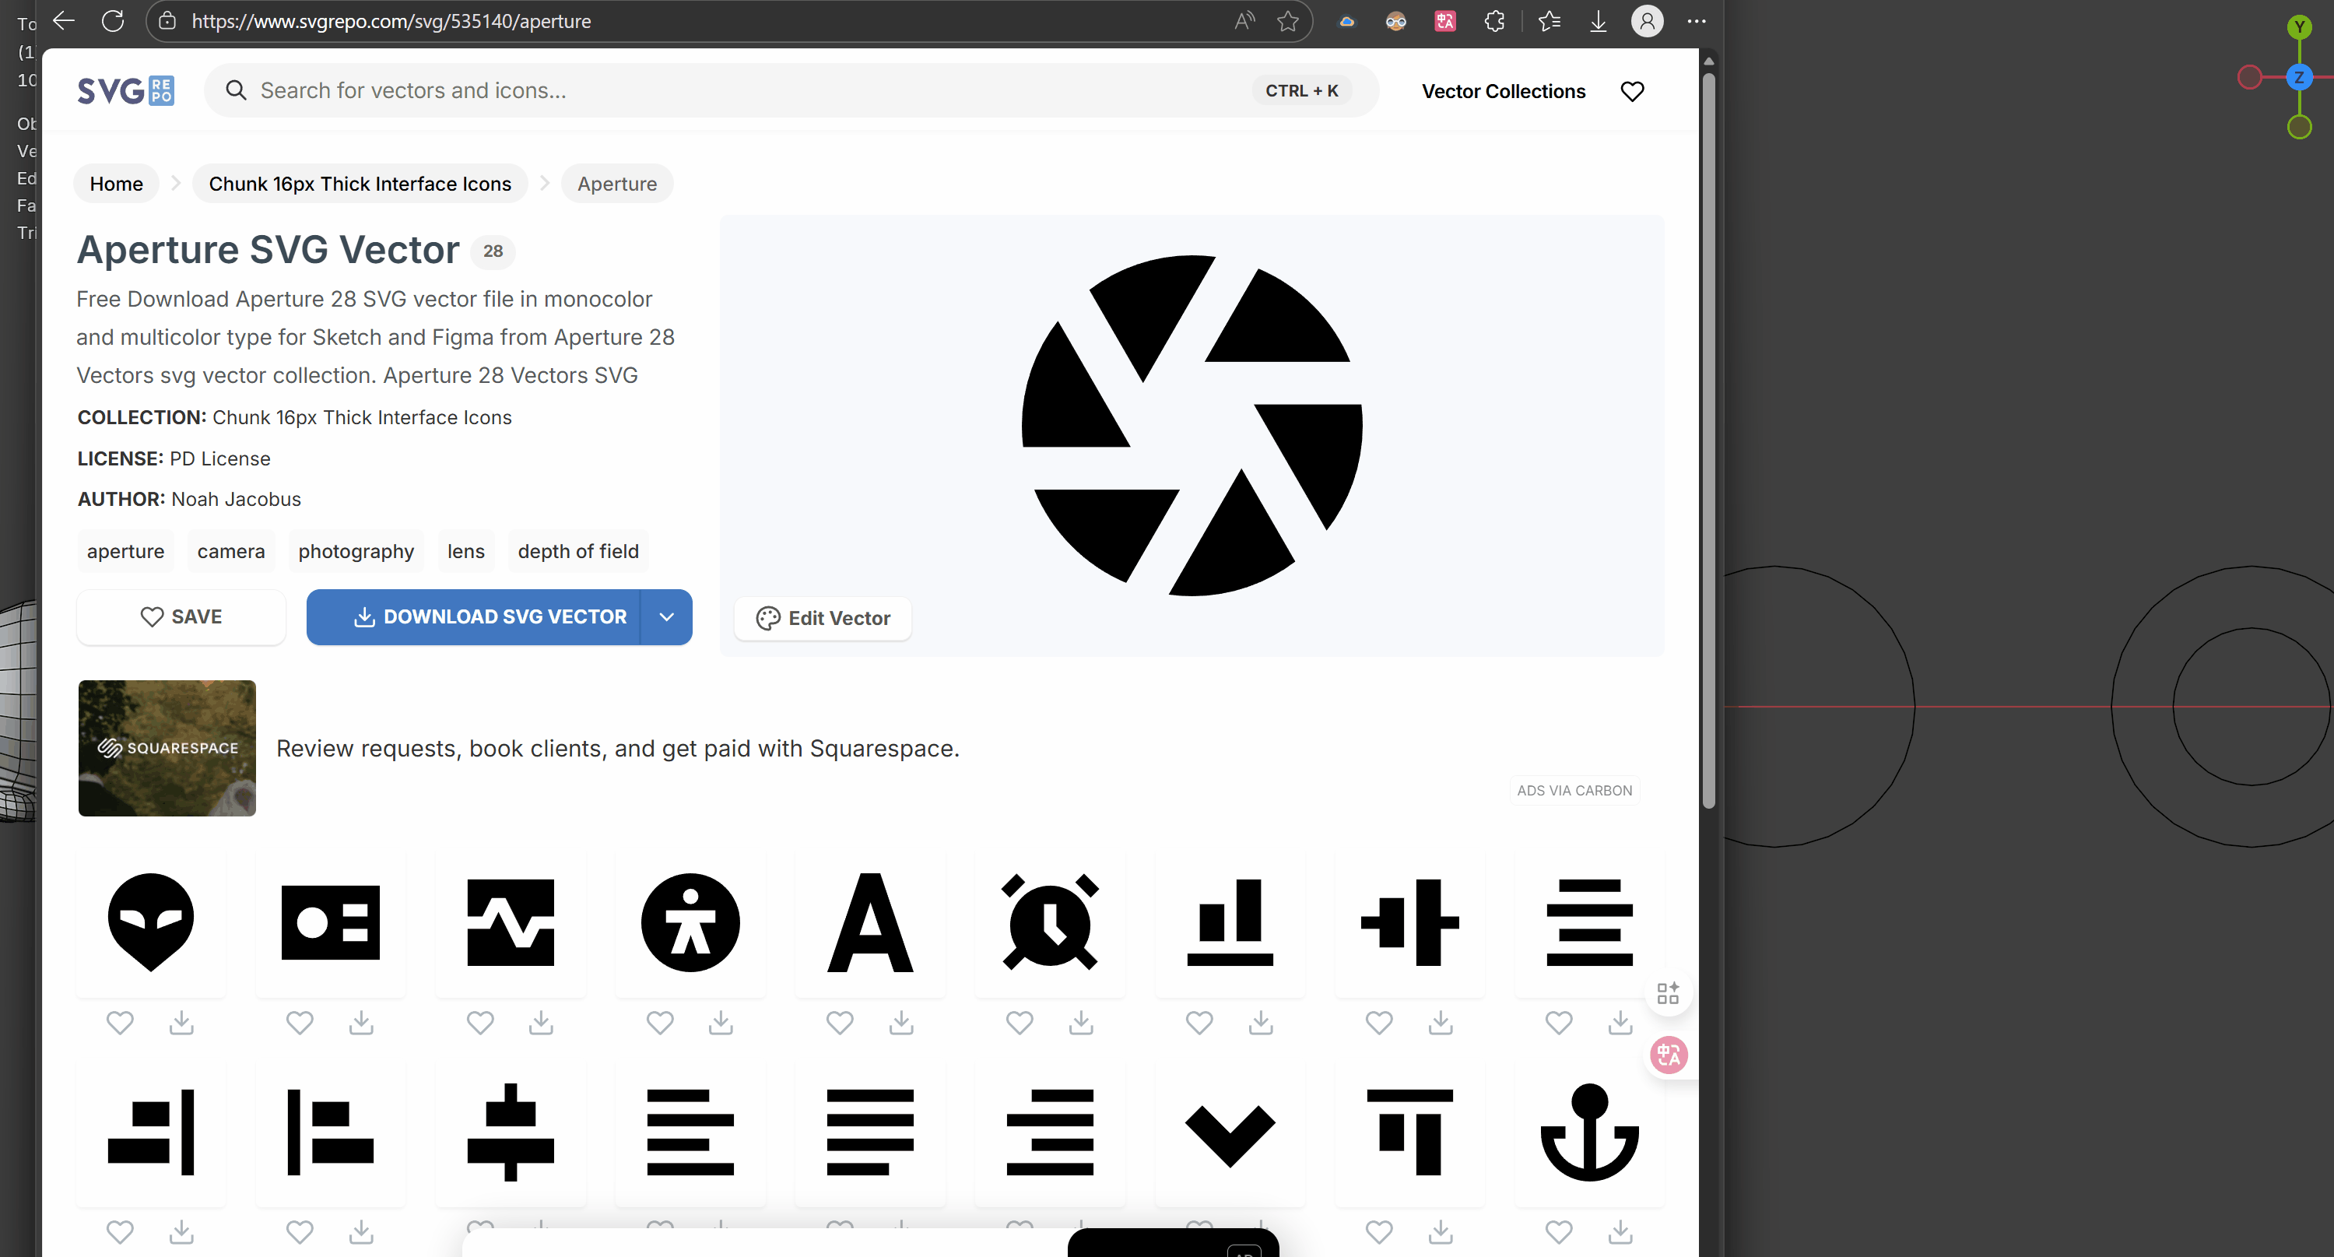Image resolution: width=2334 pixels, height=1257 pixels.
Task: Click the SVG Repo logo
Action: [x=126, y=90]
